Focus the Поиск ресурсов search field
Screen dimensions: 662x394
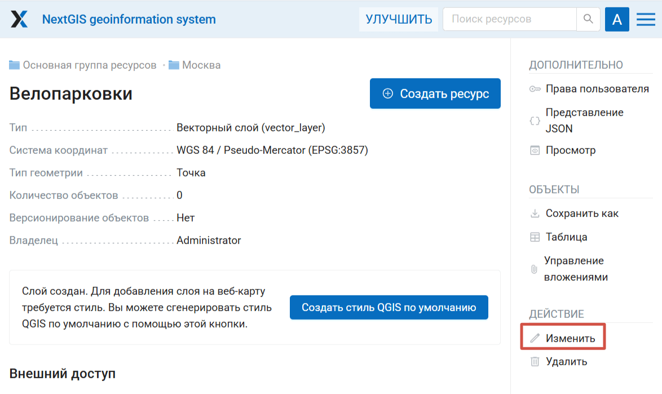pyautogui.click(x=509, y=19)
